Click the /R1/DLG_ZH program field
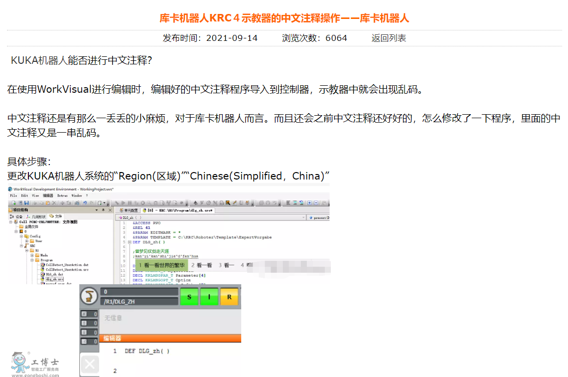Viewport: 568px width, 377px height. tap(140, 302)
